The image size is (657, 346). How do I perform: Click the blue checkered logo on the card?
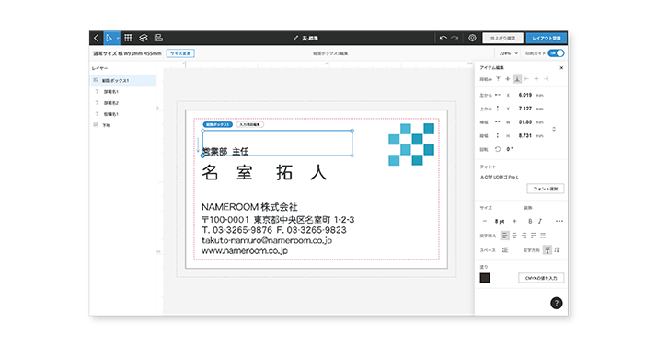tap(411, 144)
